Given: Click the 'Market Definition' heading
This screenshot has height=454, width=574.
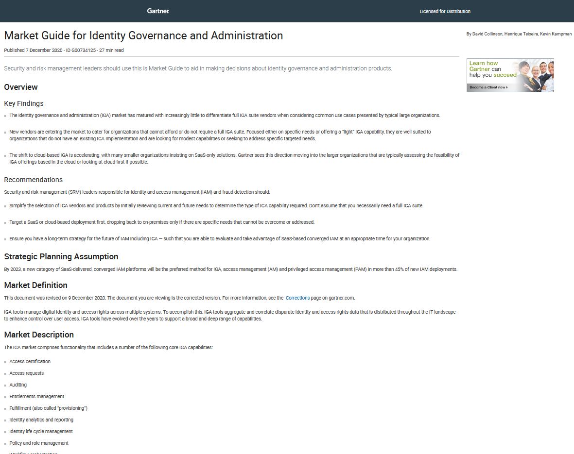Looking at the screenshot, I should click(35, 285).
